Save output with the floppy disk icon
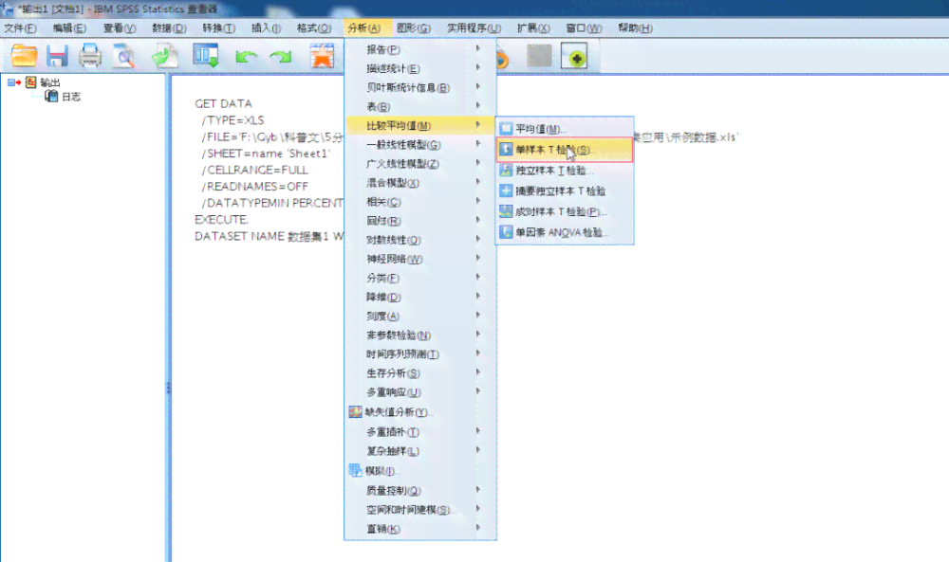 (x=58, y=56)
